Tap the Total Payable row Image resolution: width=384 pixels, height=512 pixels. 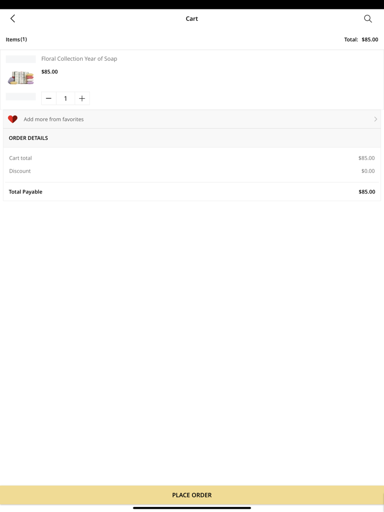pyautogui.click(x=191, y=192)
